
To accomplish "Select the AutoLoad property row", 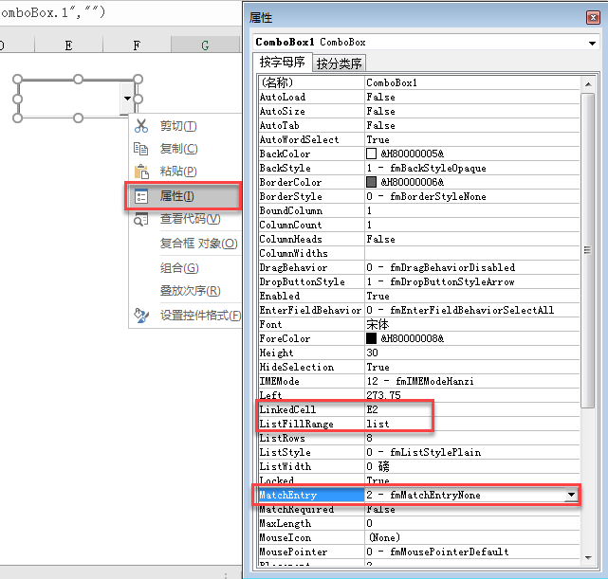I will click(419, 98).
